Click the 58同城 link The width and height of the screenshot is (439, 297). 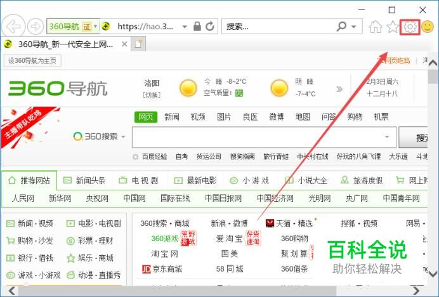point(230,269)
